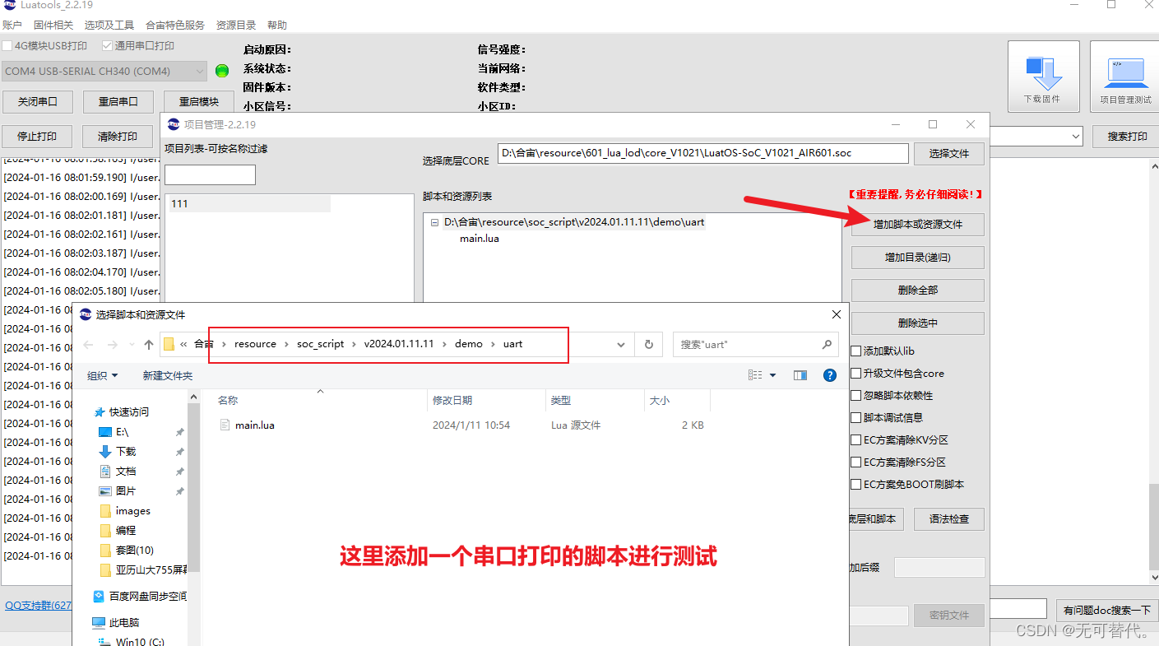The image size is (1159, 646).
Task: Sort by 修改日期 column header
Action: (x=452, y=401)
